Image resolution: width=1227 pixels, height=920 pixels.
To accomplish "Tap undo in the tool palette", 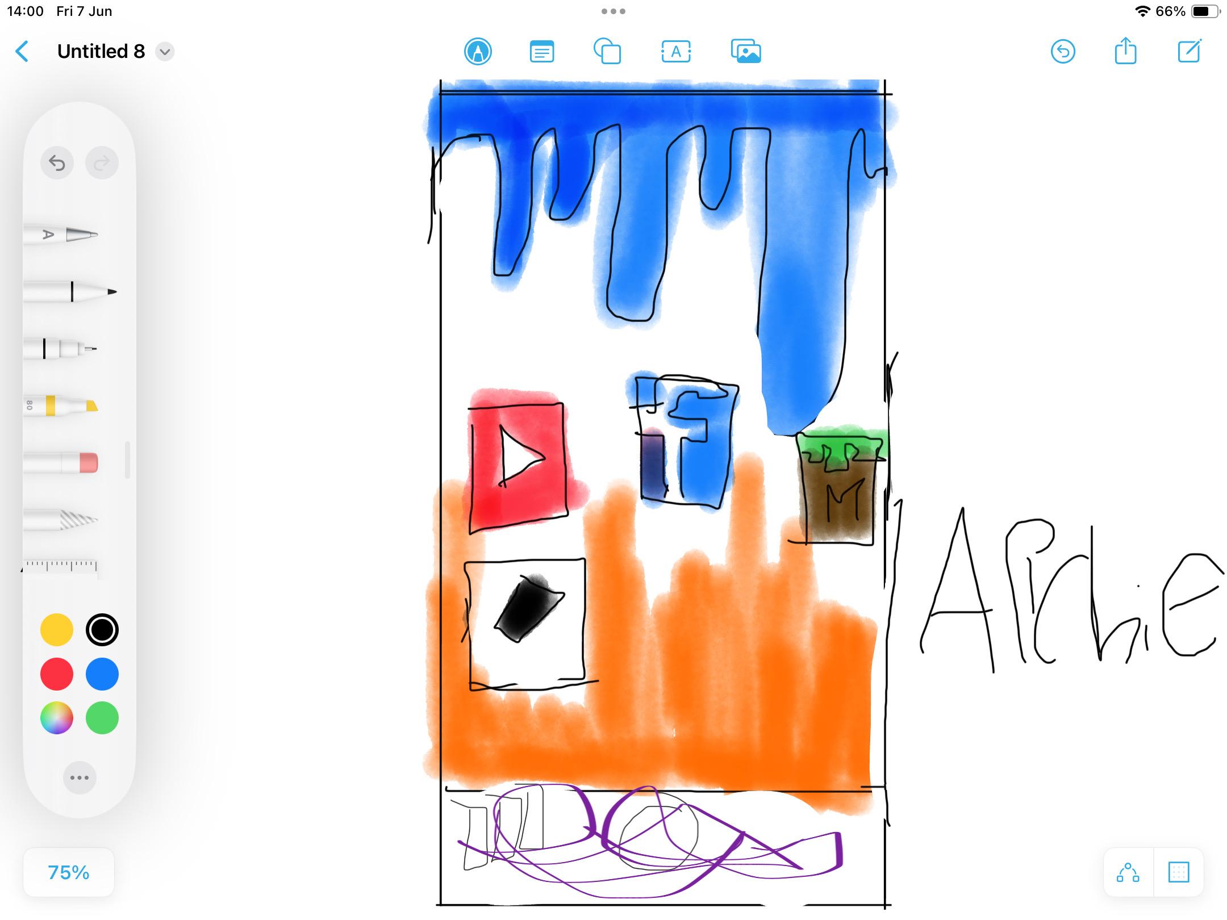I will (57, 164).
